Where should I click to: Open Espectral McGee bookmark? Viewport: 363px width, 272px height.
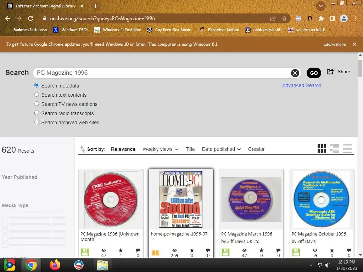click(x=219, y=30)
